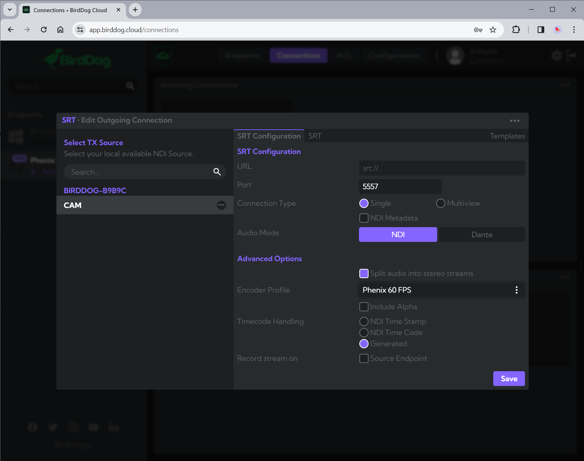Open the three-dot menu in dialog header
The width and height of the screenshot is (584, 461).
(x=515, y=121)
